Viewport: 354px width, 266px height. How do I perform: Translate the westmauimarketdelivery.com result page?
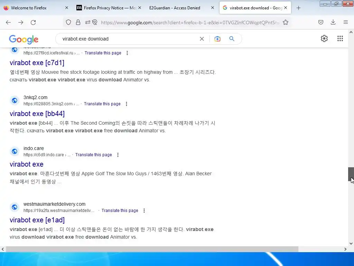coord(120,211)
